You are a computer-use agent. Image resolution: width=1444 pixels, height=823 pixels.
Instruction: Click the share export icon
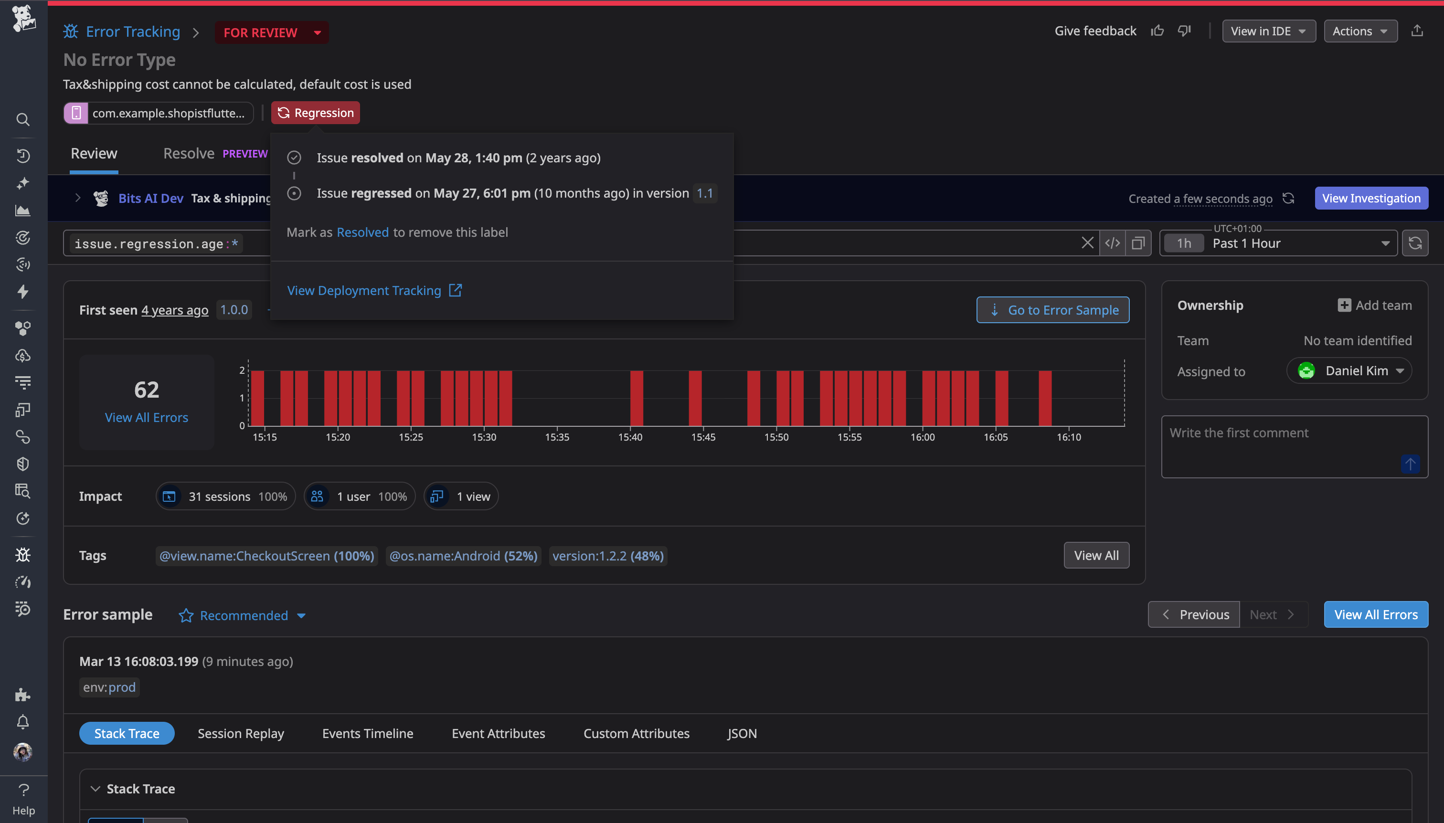tap(1417, 31)
